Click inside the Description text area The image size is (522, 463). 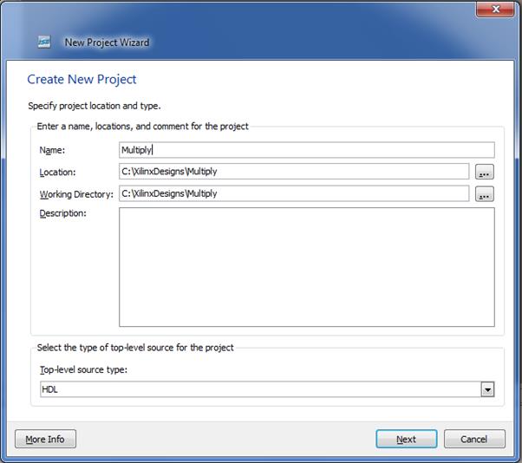tap(307, 267)
